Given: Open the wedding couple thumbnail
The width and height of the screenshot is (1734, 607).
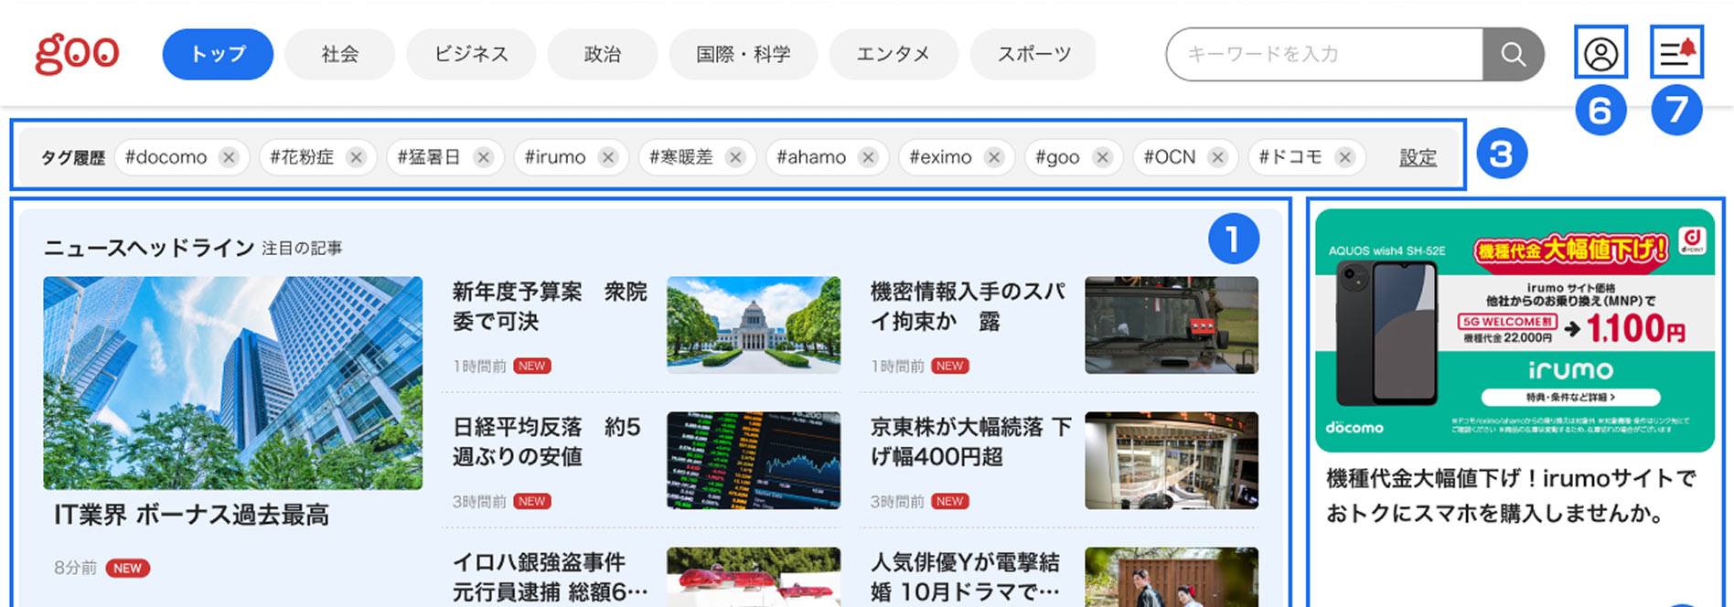Looking at the screenshot, I should 1172,577.
